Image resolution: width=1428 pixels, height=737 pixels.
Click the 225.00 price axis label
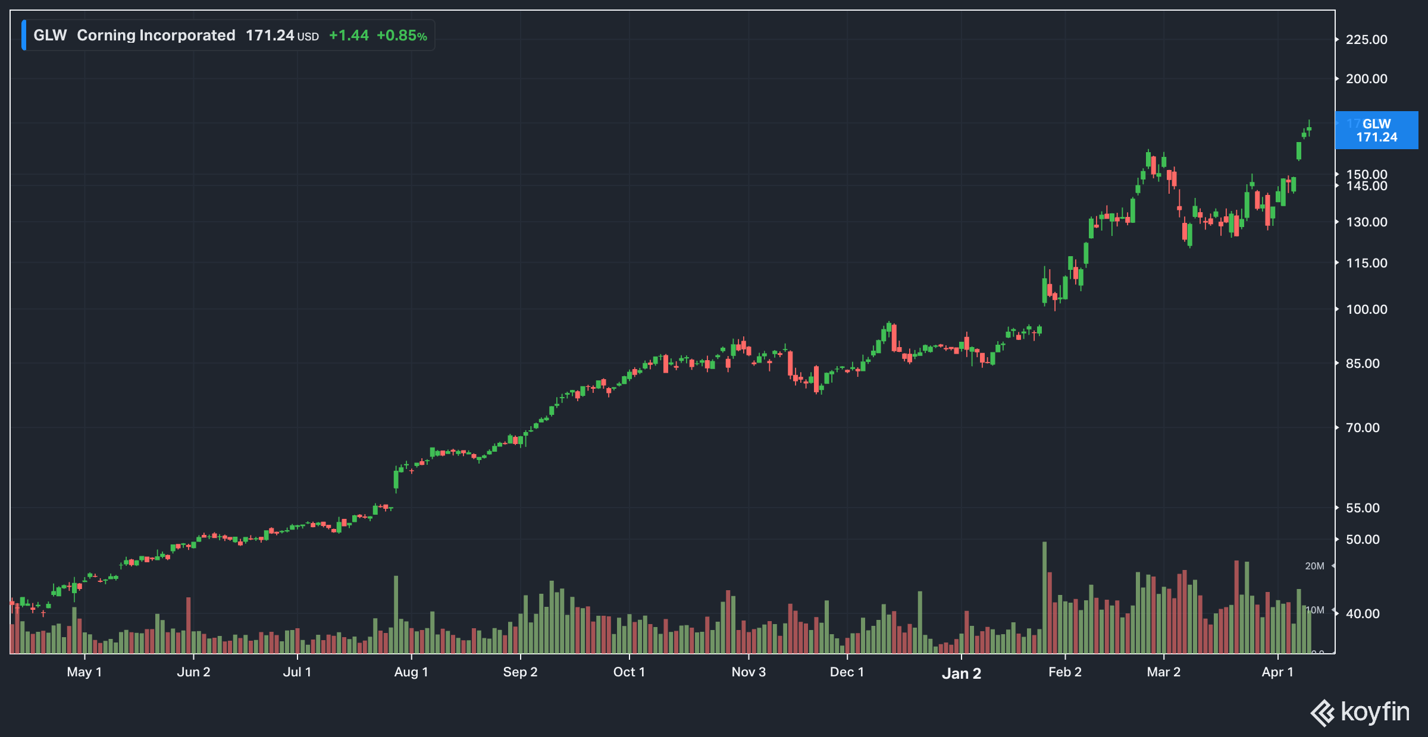1366,40
